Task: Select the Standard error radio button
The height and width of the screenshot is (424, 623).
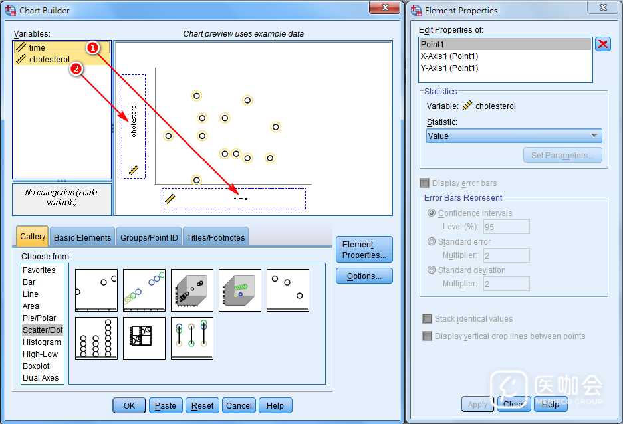Action: click(432, 242)
